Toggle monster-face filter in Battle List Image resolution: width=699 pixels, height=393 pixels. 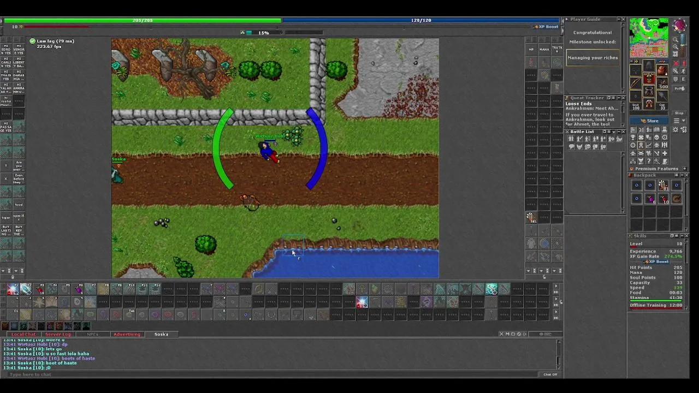[x=579, y=147]
